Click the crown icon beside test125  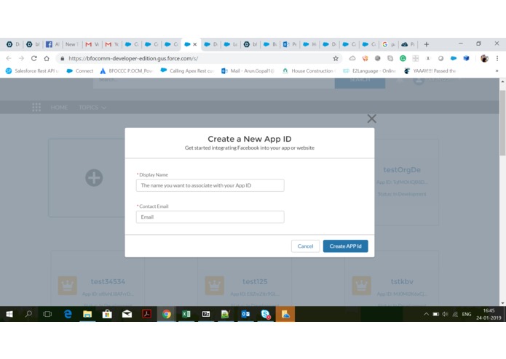(214, 286)
